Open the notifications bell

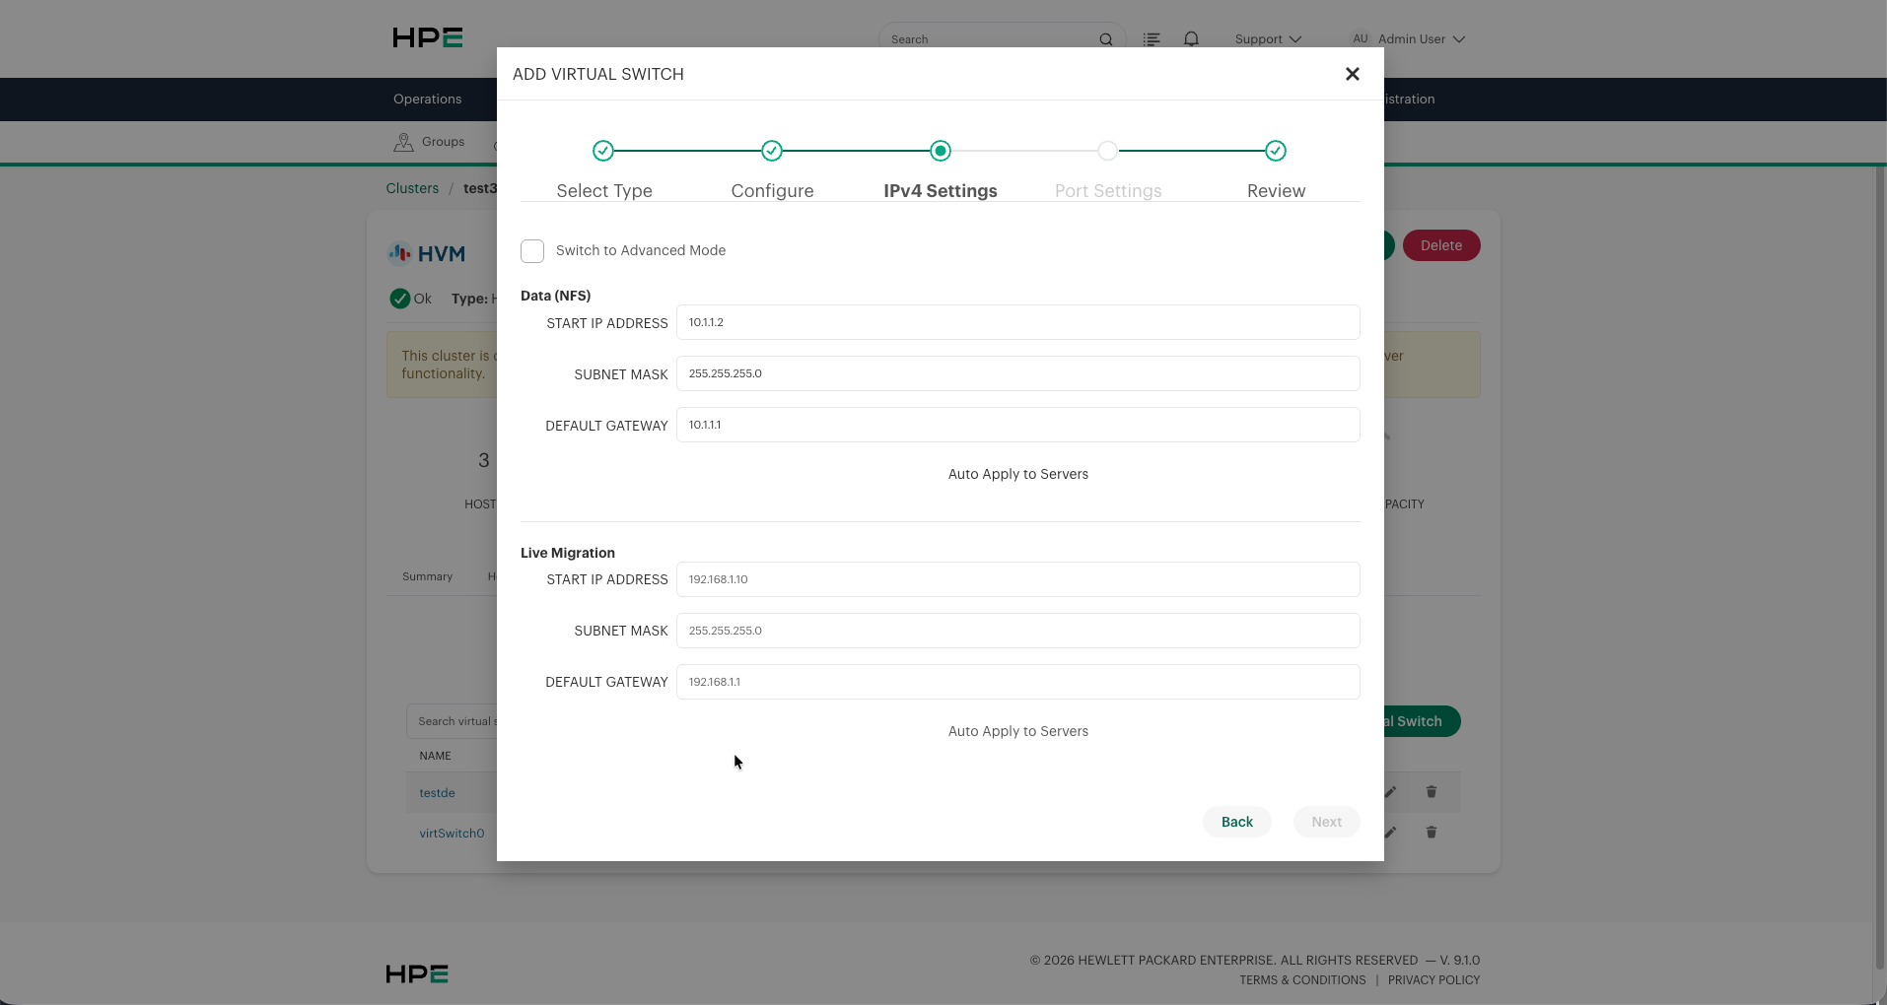pyautogui.click(x=1192, y=39)
